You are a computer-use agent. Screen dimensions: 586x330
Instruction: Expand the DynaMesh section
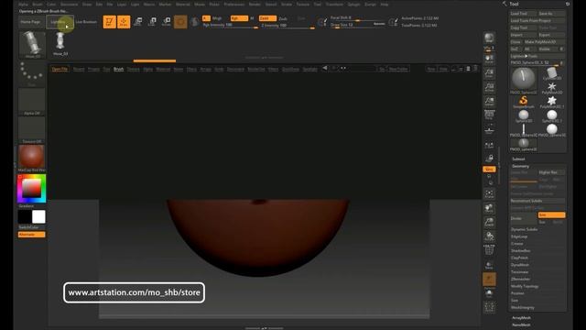(x=520, y=265)
